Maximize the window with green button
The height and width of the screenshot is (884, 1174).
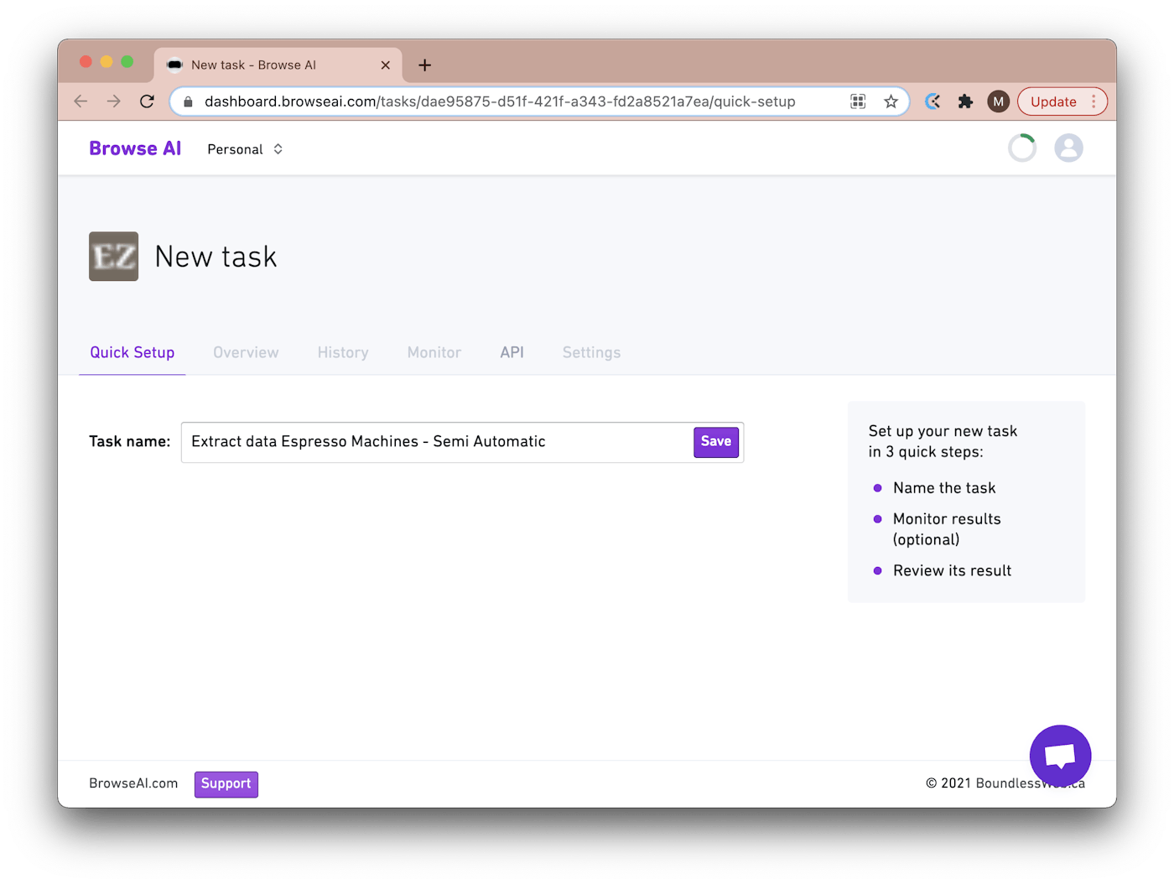click(127, 61)
